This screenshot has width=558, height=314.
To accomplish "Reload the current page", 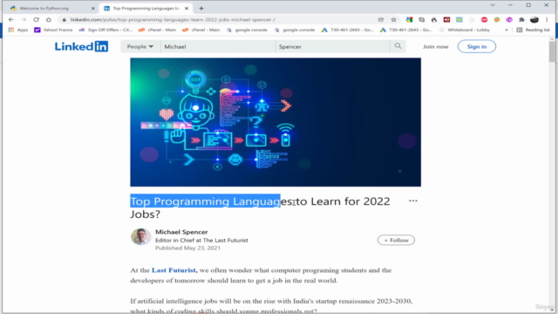I will coord(36,19).
